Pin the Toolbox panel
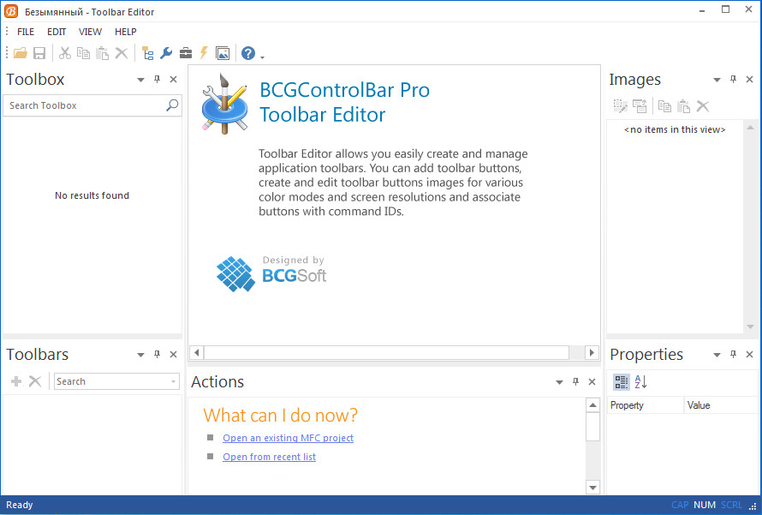This screenshot has width=762, height=515. point(157,80)
